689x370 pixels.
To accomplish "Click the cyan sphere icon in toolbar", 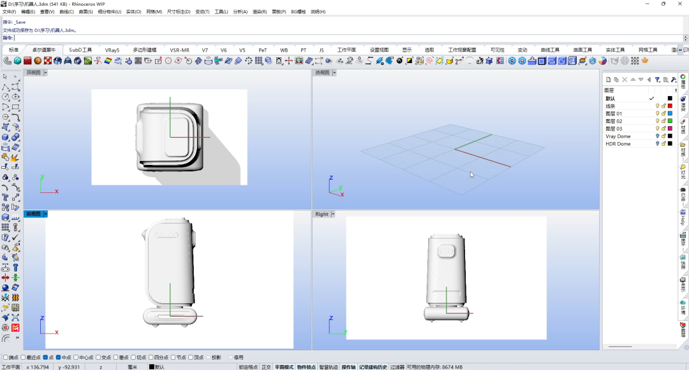I will click(x=18, y=61).
